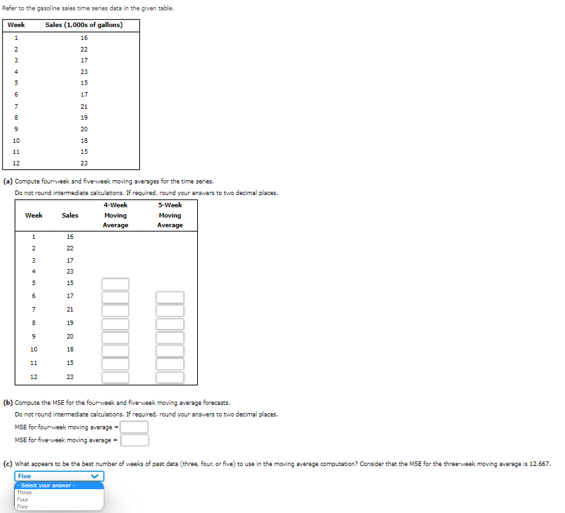Click the dropdown chevron arrow icon
This screenshot has width=565, height=513.
95,476
